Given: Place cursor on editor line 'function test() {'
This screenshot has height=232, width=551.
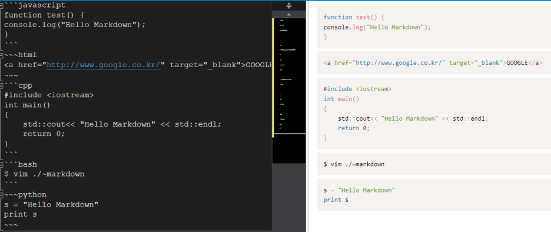Looking at the screenshot, I should 44,15.
